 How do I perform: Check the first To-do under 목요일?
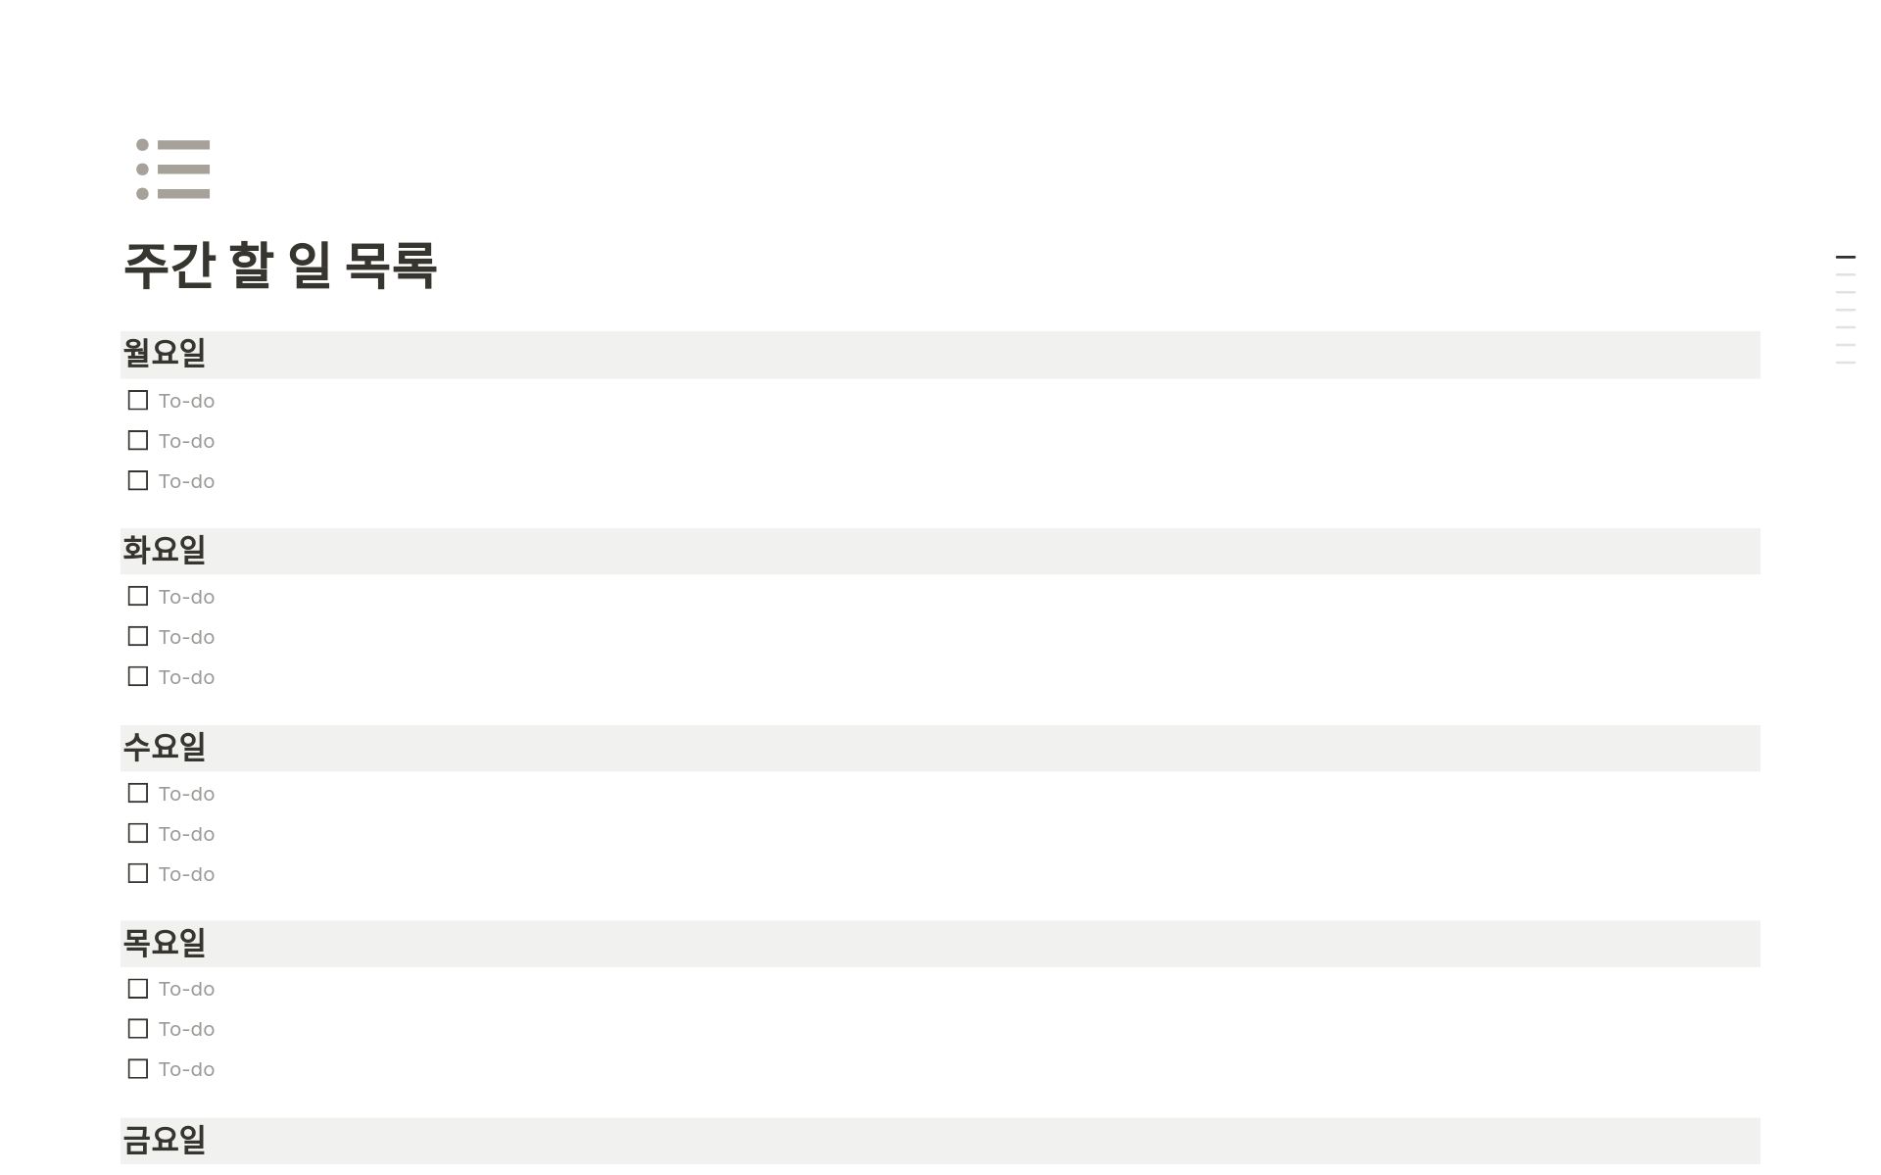click(x=137, y=988)
